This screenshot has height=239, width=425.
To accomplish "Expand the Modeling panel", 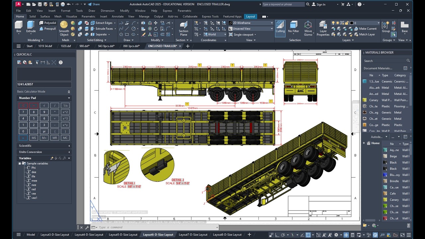I will pyautogui.click(x=35, y=40).
